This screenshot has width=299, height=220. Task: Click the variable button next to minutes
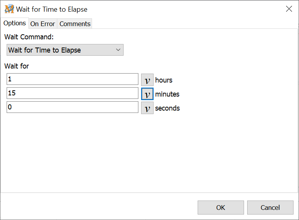[x=147, y=94]
